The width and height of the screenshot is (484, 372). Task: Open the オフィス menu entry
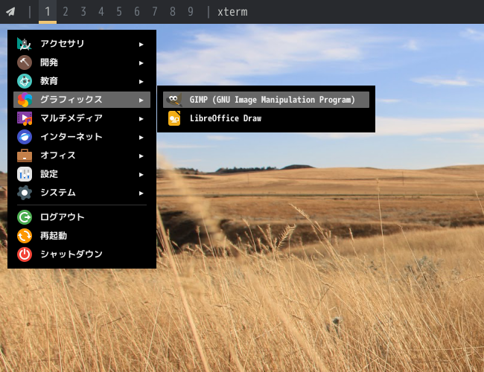(x=82, y=155)
